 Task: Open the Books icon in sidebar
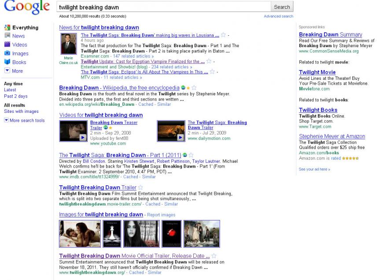point(7,62)
